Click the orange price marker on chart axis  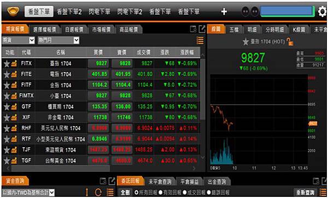[x=313, y=124]
